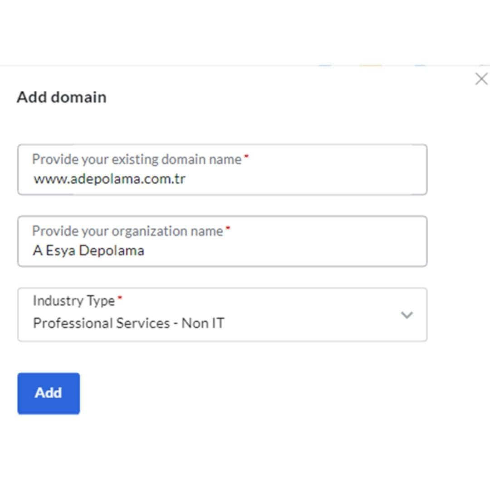Screen dimensions: 490x490
Task: Click the down arrow in the Industry Type field
Action: point(407,314)
